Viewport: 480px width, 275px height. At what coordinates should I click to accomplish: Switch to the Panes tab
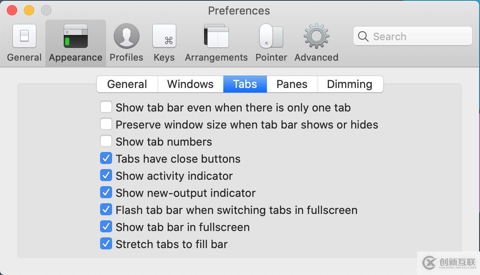coord(292,84)
